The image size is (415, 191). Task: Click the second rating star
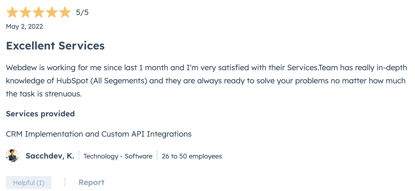click(x=25, y=13)
